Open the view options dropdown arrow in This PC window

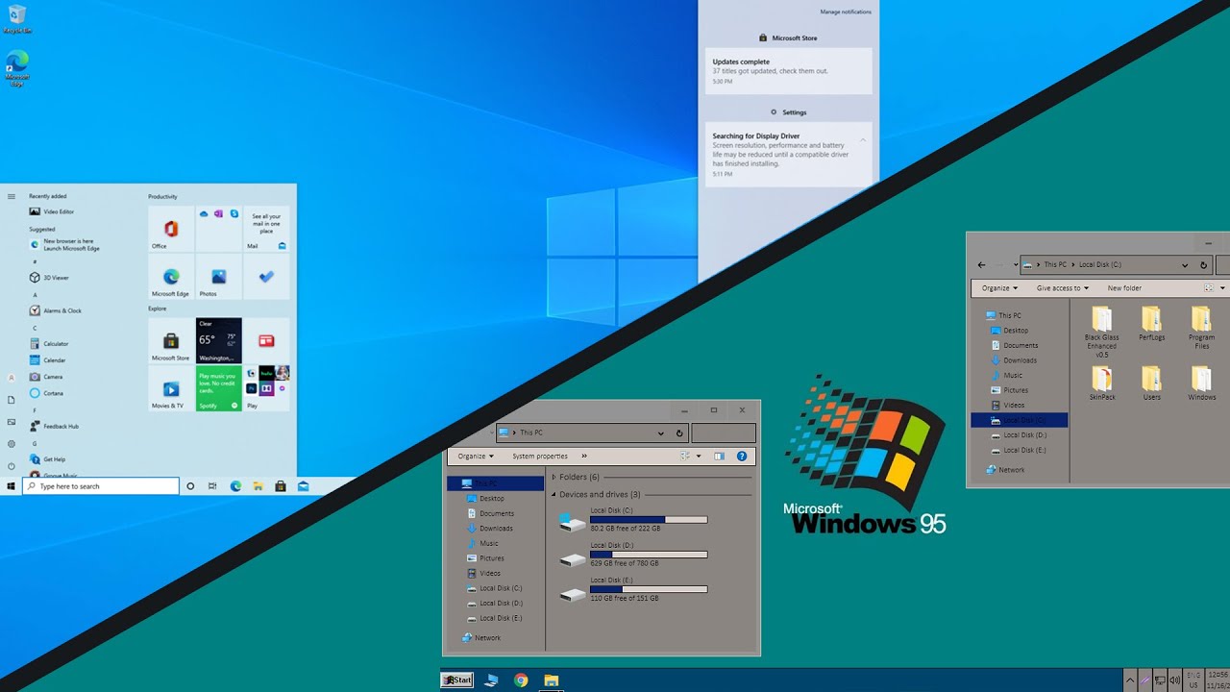(x=699, y=457)
